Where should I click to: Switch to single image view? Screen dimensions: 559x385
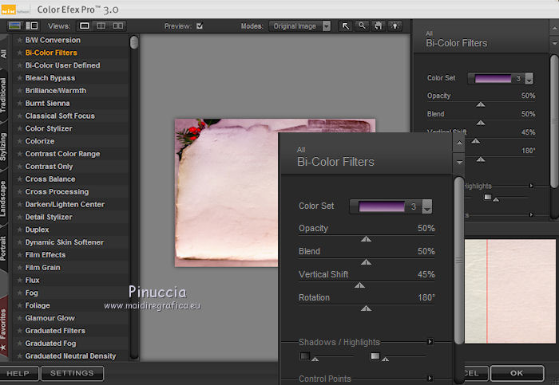(85, 26)
